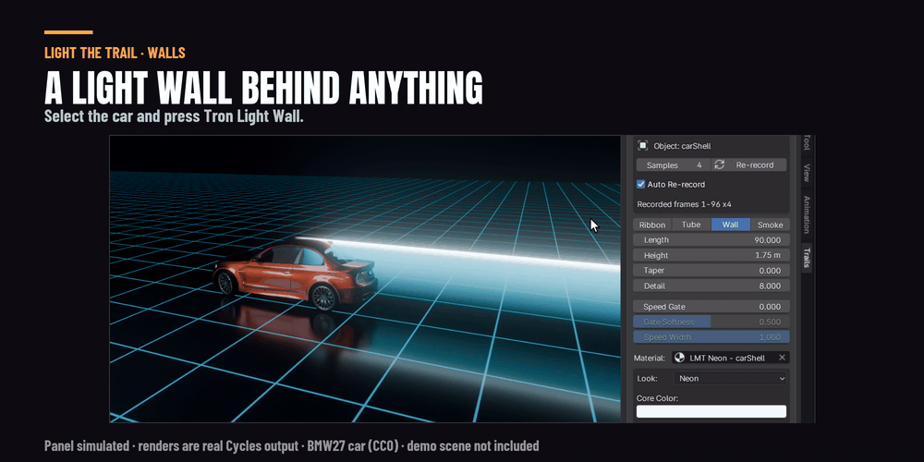Click the LMT Neon - carShell material name
Screen dimensions: 924x462
pos(727,358)
